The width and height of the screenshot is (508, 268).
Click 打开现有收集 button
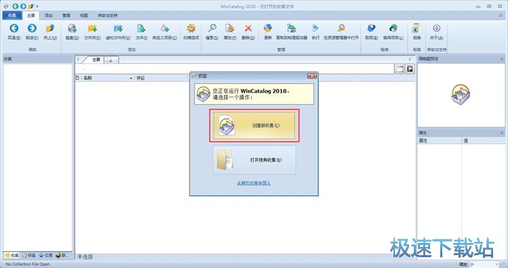(254, 160)
